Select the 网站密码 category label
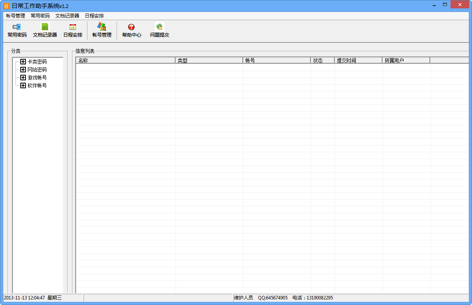 point(37,70)
